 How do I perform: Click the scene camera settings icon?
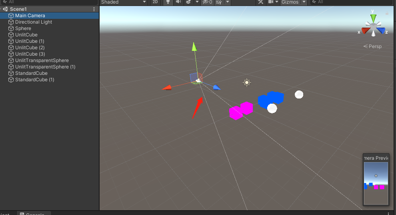coord(271,2)
